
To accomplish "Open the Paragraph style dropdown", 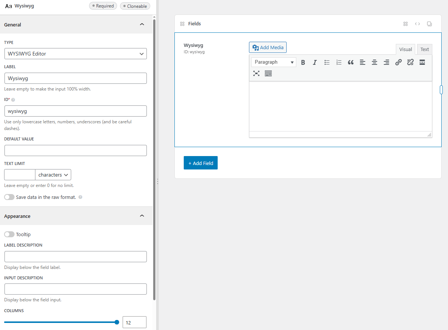I will point(273,62).
